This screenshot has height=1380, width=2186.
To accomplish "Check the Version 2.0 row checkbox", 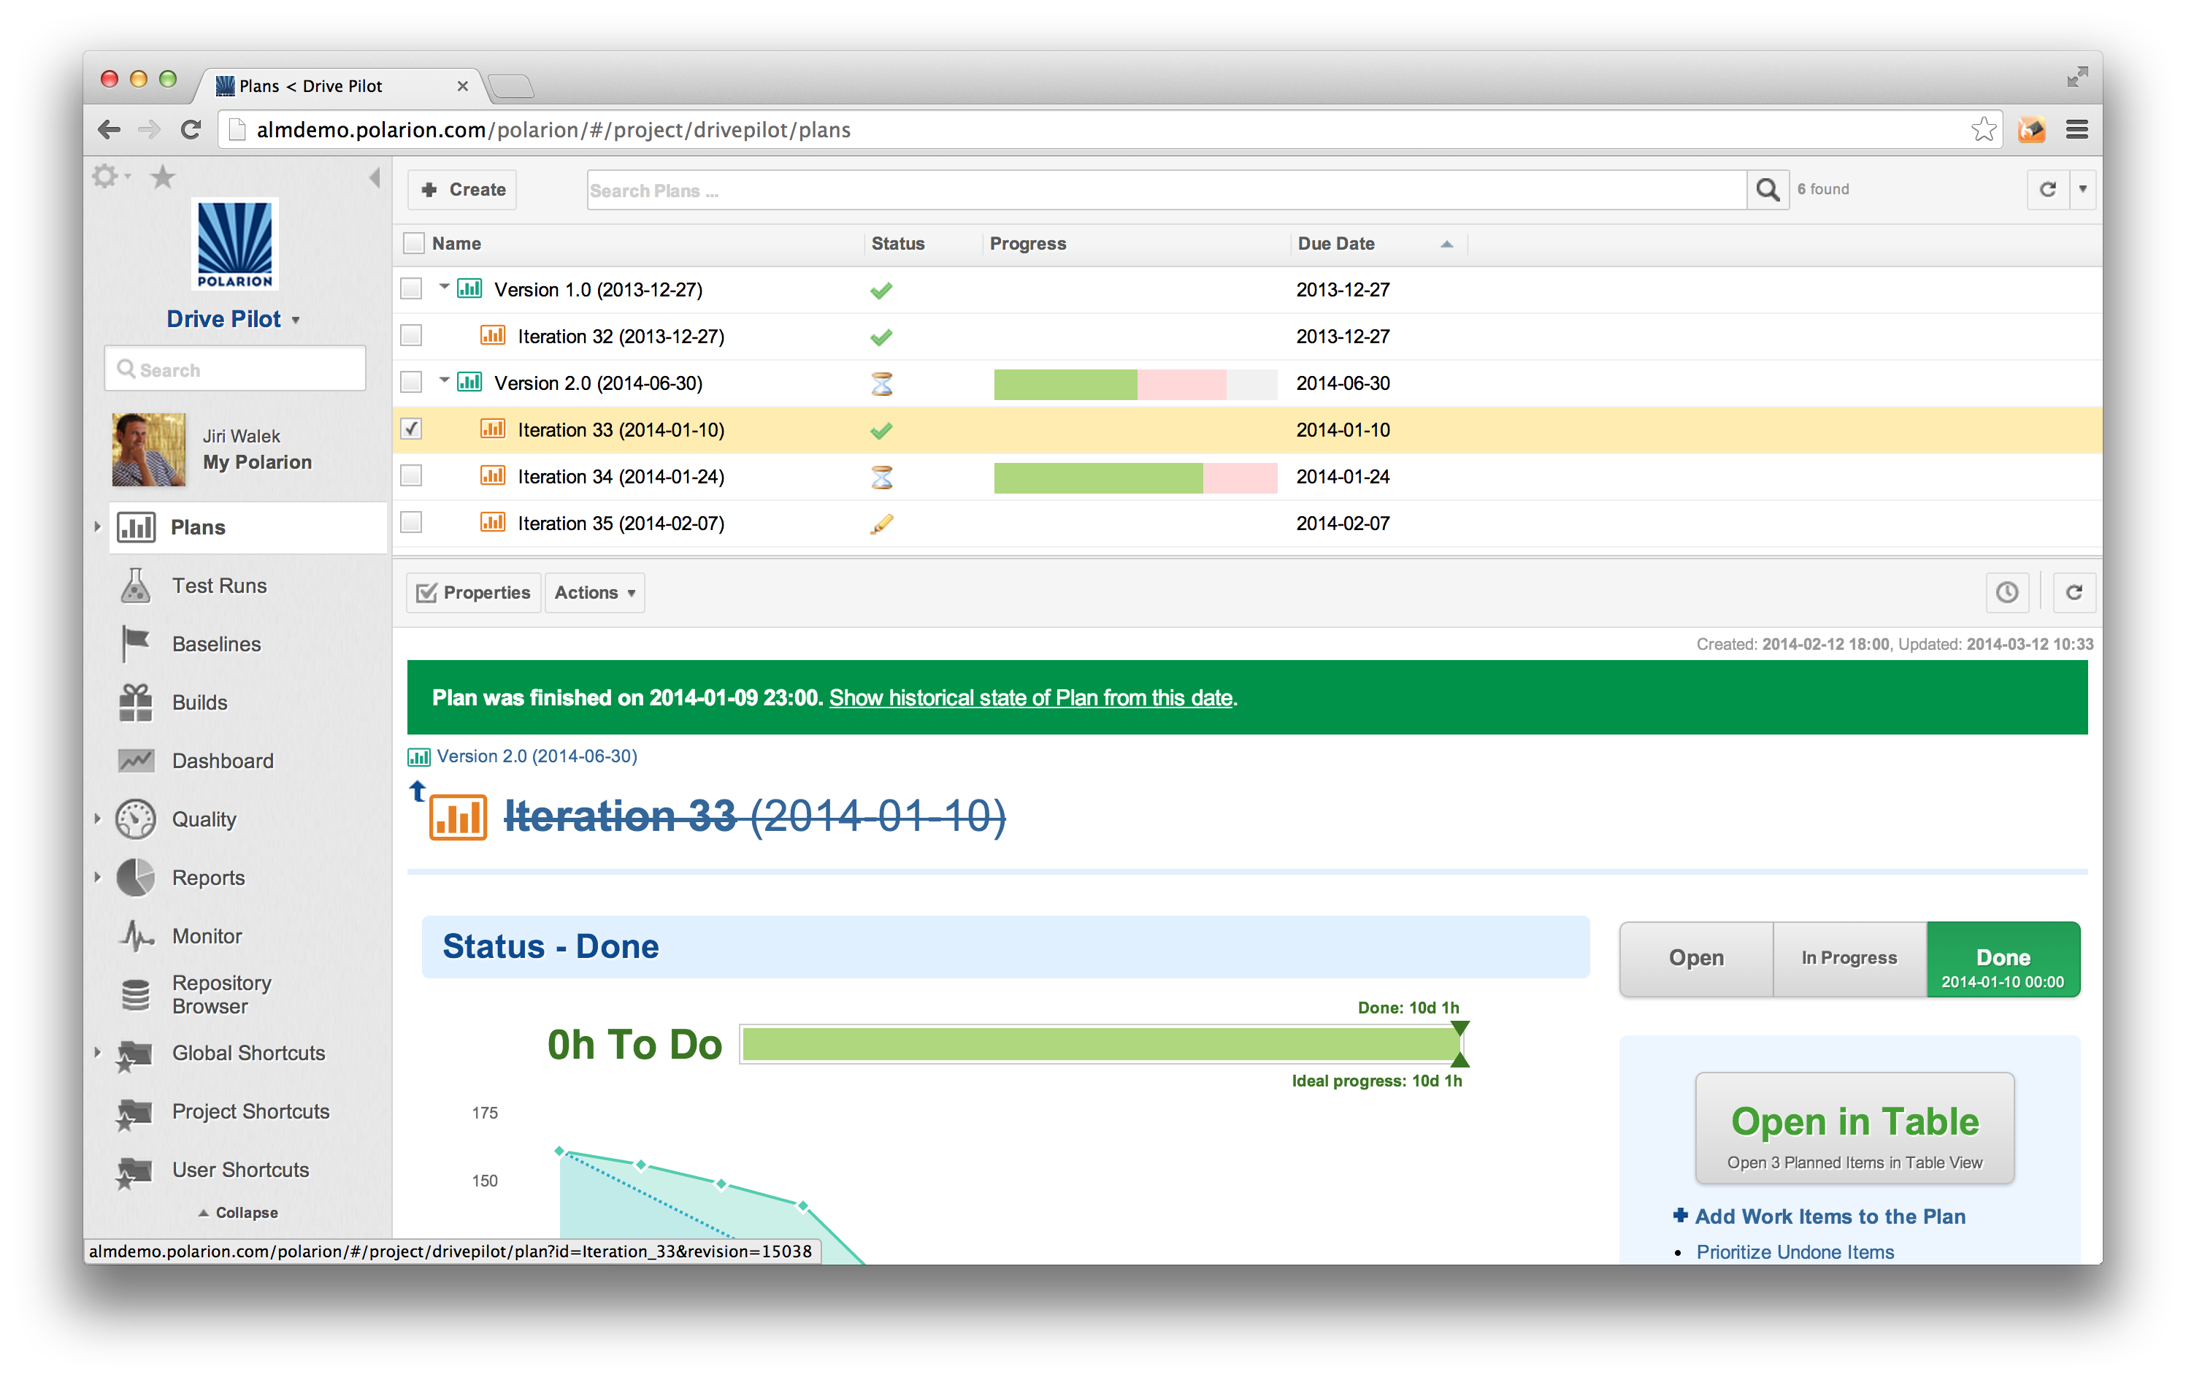I will 411,383.
